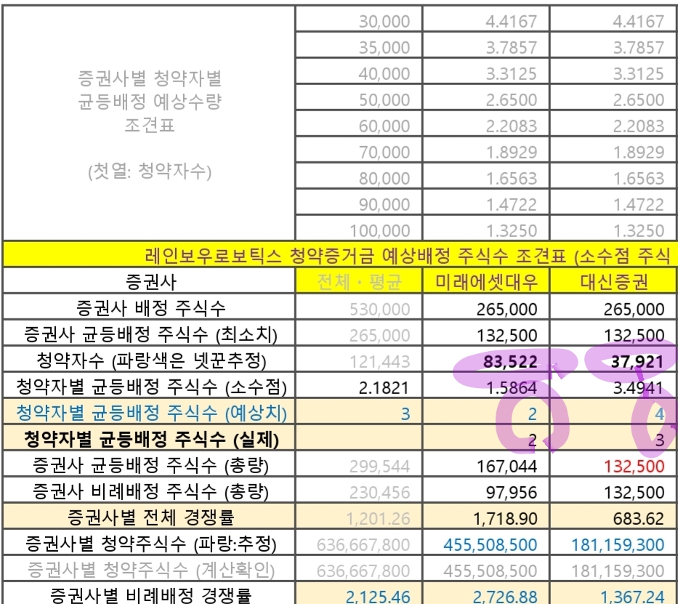
Task: Click the '증권사 균등배정 주식수 (최소치)' row label
Action: click(149, 334)
